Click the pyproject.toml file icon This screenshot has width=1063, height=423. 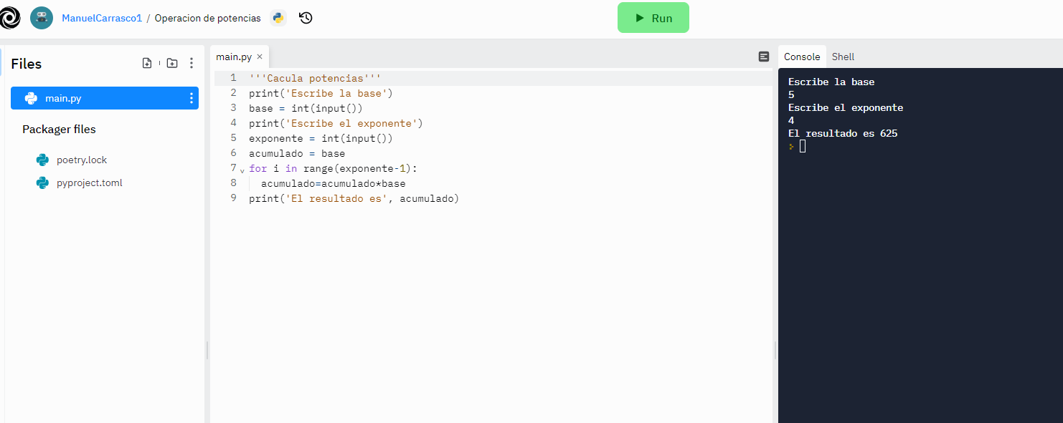(42, 183)
